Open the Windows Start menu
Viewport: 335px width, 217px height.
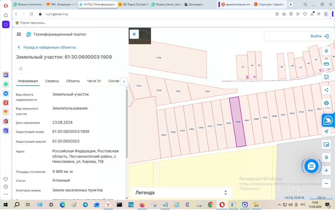click(x=5, y=205)
